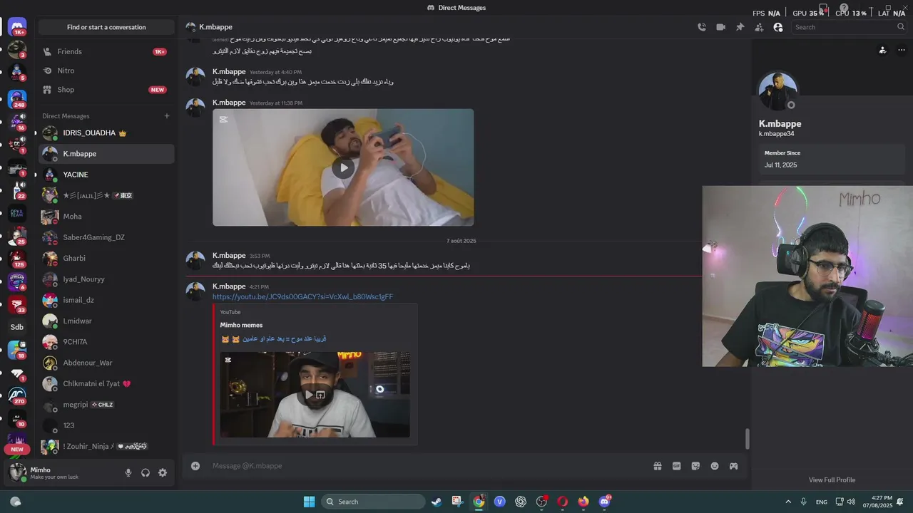Toggle microphone mute in user panel
This screenshot has height=513, width=913.
coord(128,472)
